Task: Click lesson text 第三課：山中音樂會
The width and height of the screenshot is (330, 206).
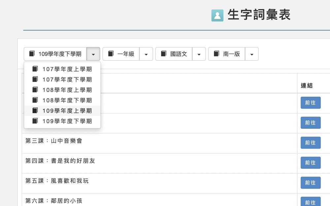Action: click(x=54, y=141)
